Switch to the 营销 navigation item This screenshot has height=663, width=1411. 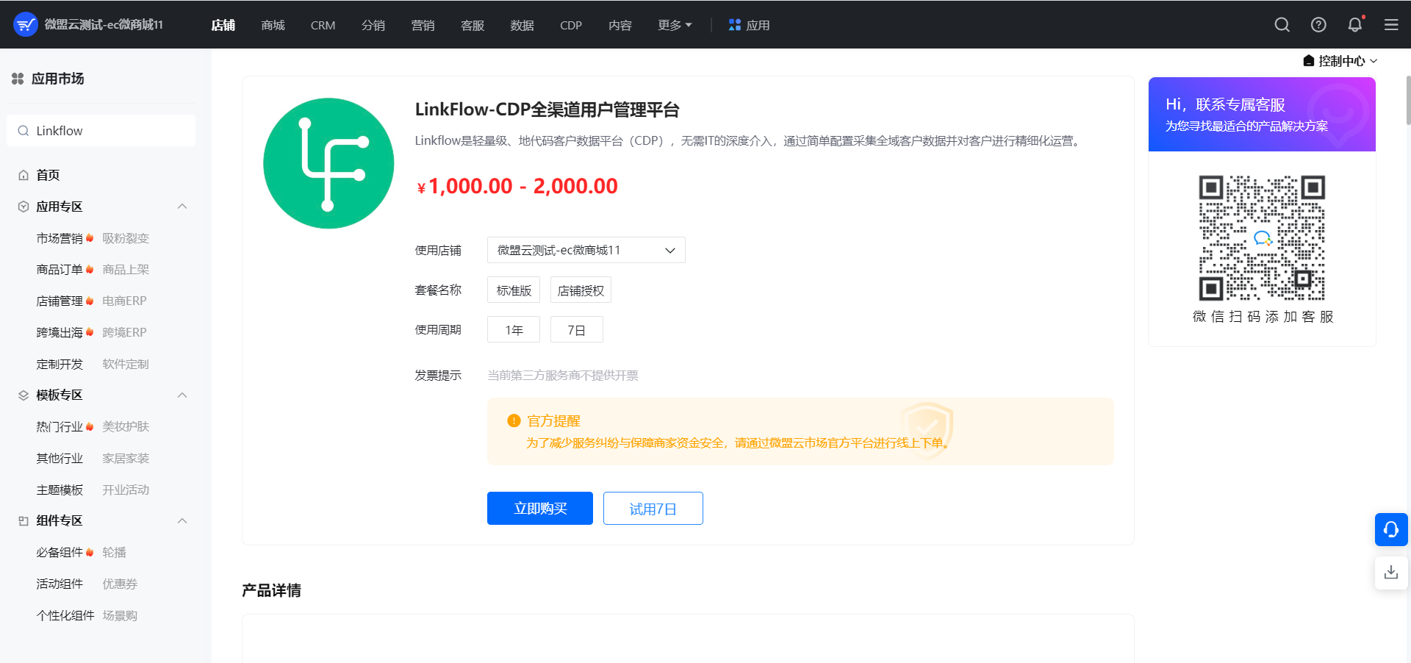click(423, 24)
